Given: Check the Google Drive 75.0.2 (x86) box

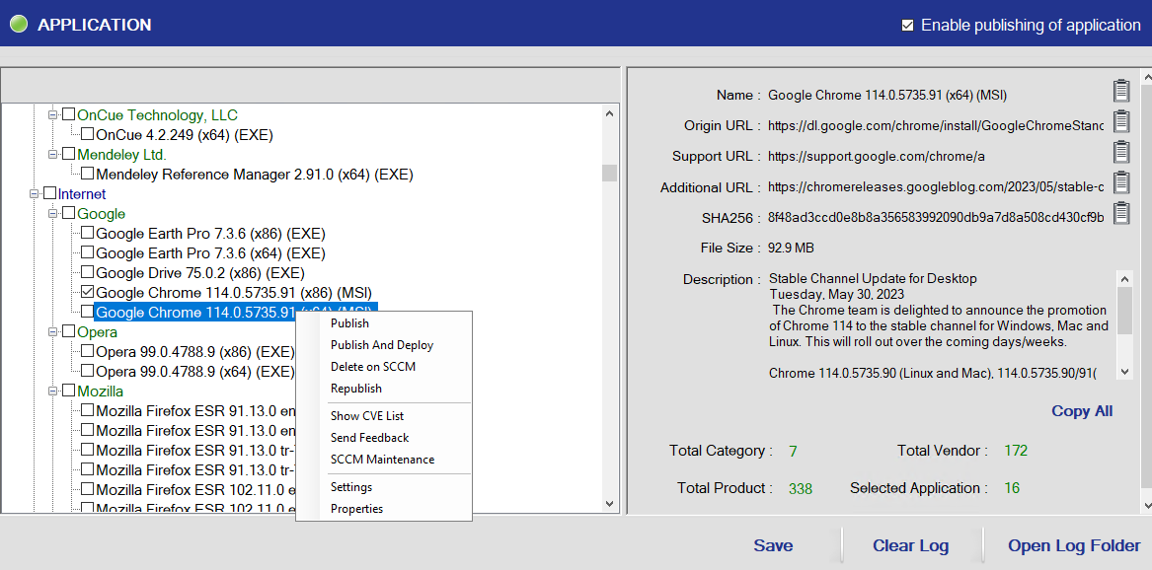Looking at the screenshot, I should [88, 273].
